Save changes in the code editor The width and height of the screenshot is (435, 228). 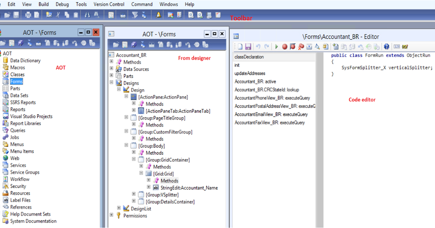(249, 46)
